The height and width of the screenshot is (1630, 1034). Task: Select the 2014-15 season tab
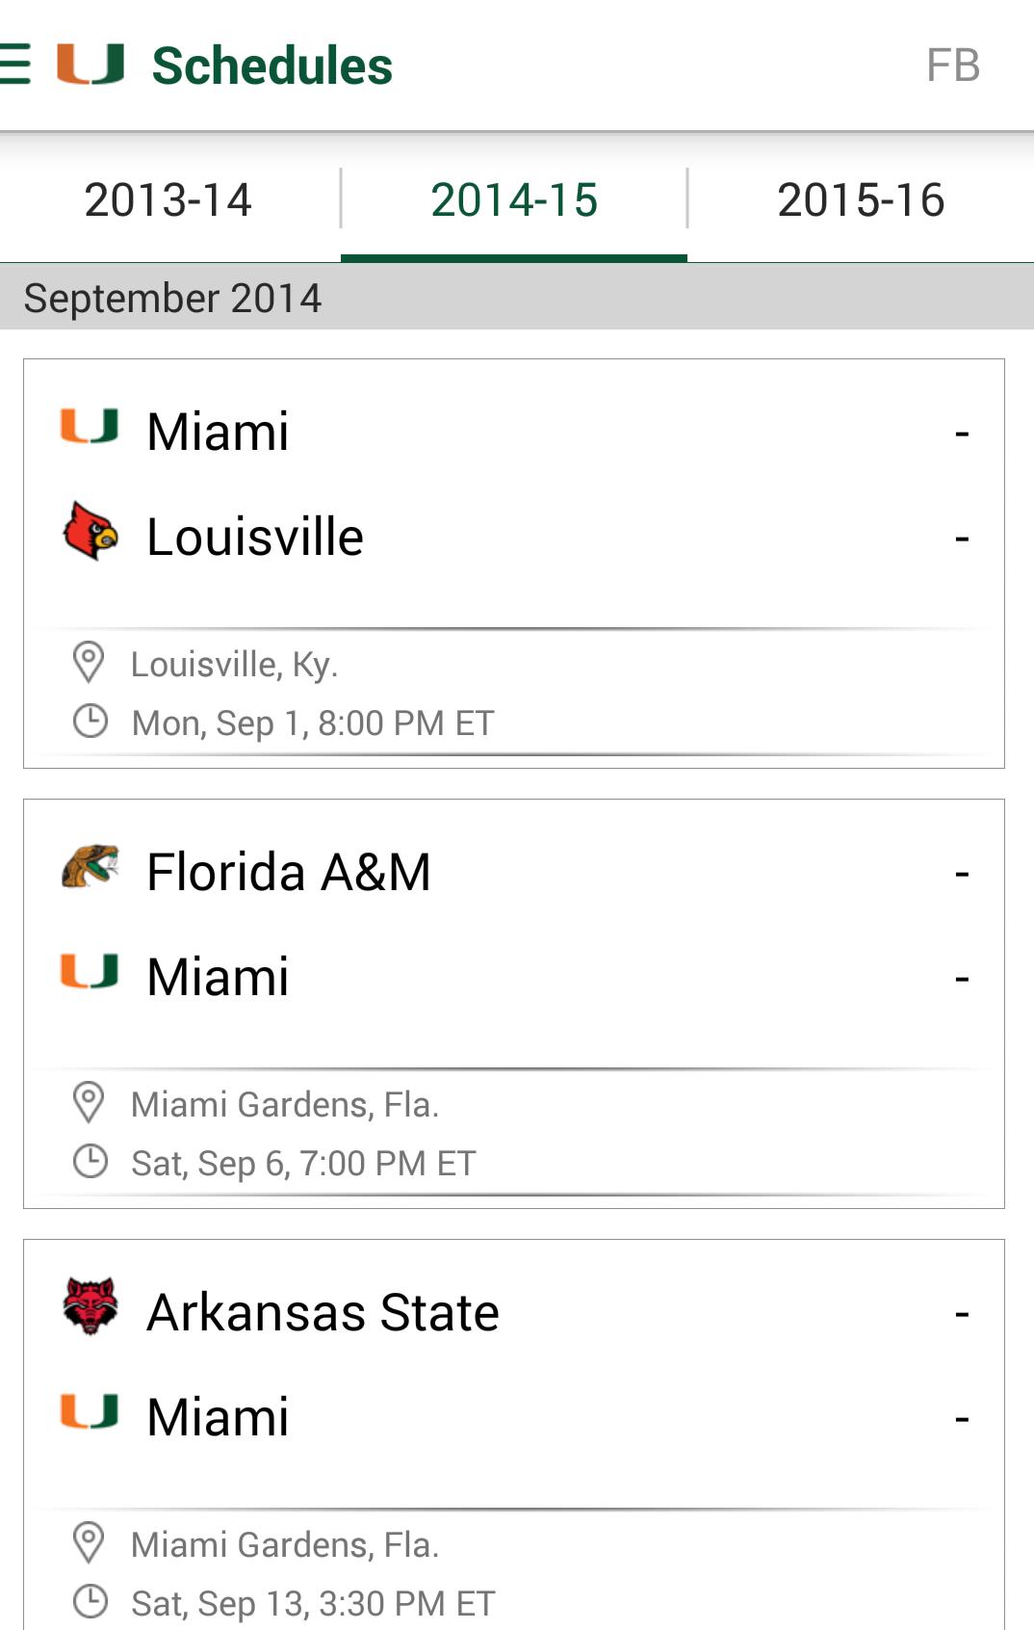(514, 200)
